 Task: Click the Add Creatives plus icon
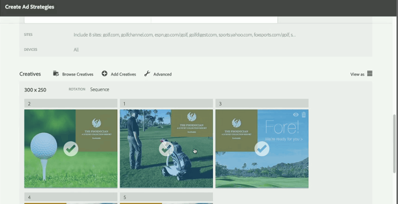[x=104, y=73]
